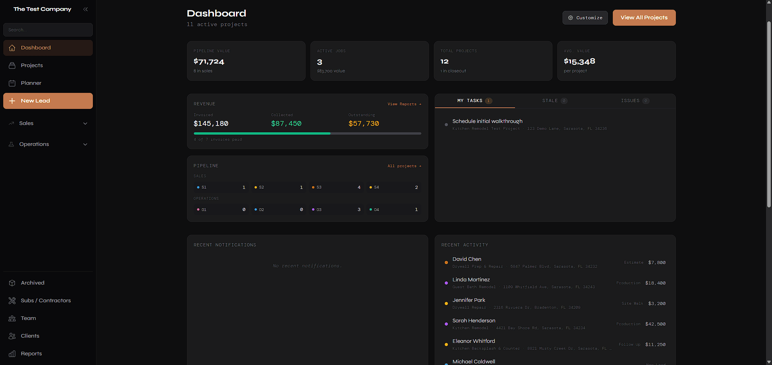Select the S2 pipeline stage
Viewport: 772px width, 365px height.
279,187
